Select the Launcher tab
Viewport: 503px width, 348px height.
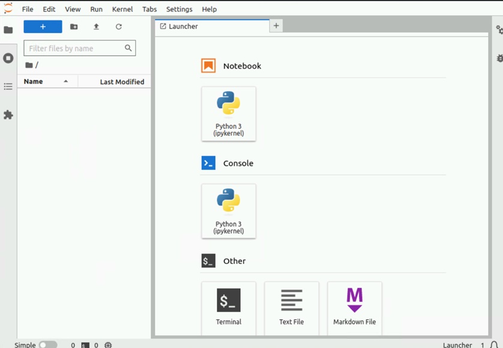click(212, 26)
